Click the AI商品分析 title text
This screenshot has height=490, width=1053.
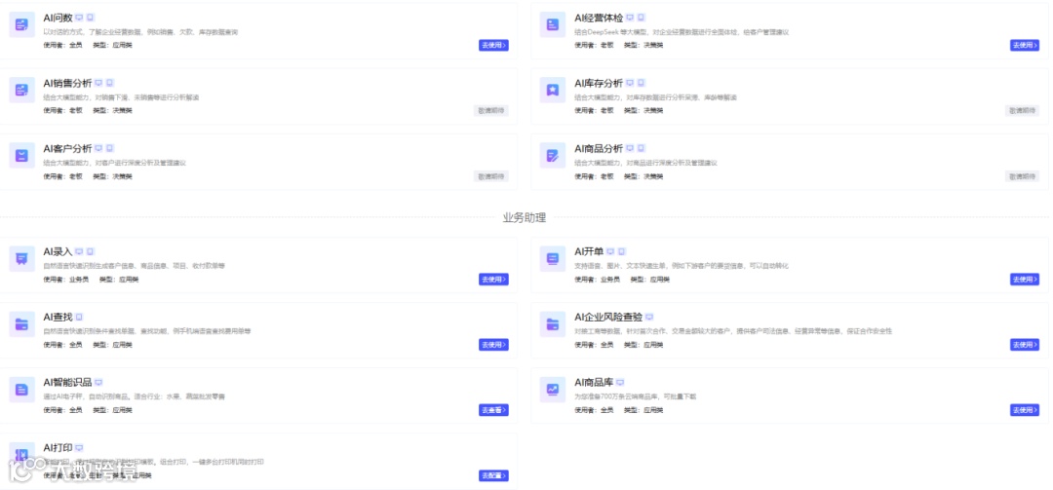click(x=599, y=148)
